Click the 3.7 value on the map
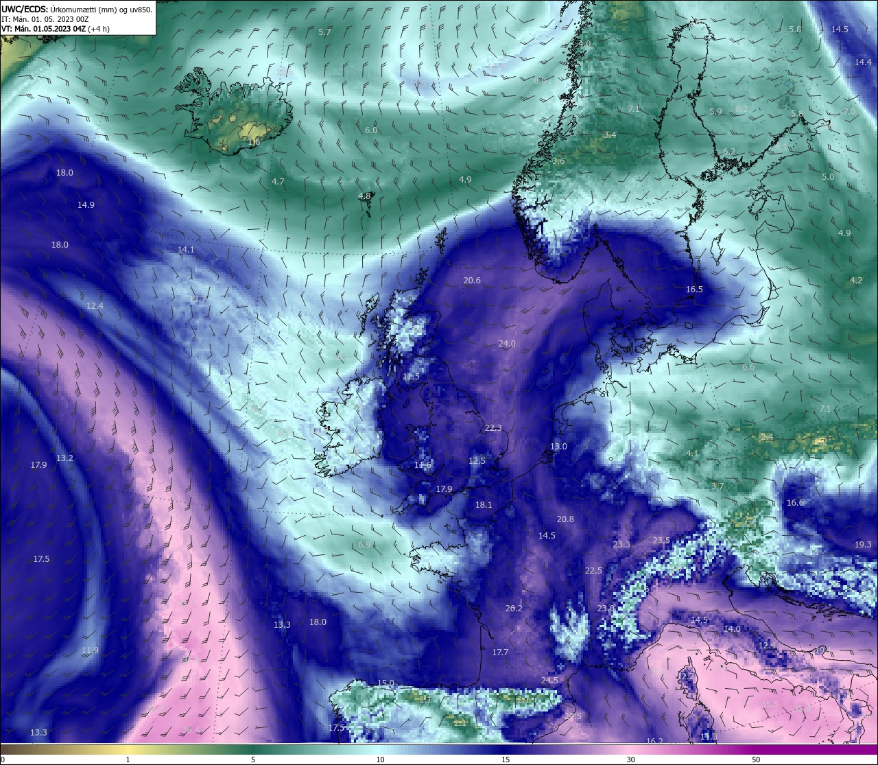Image resolution: width=878 pixels, height=765 pixels. pyautogui.click(x=717, y=486)
